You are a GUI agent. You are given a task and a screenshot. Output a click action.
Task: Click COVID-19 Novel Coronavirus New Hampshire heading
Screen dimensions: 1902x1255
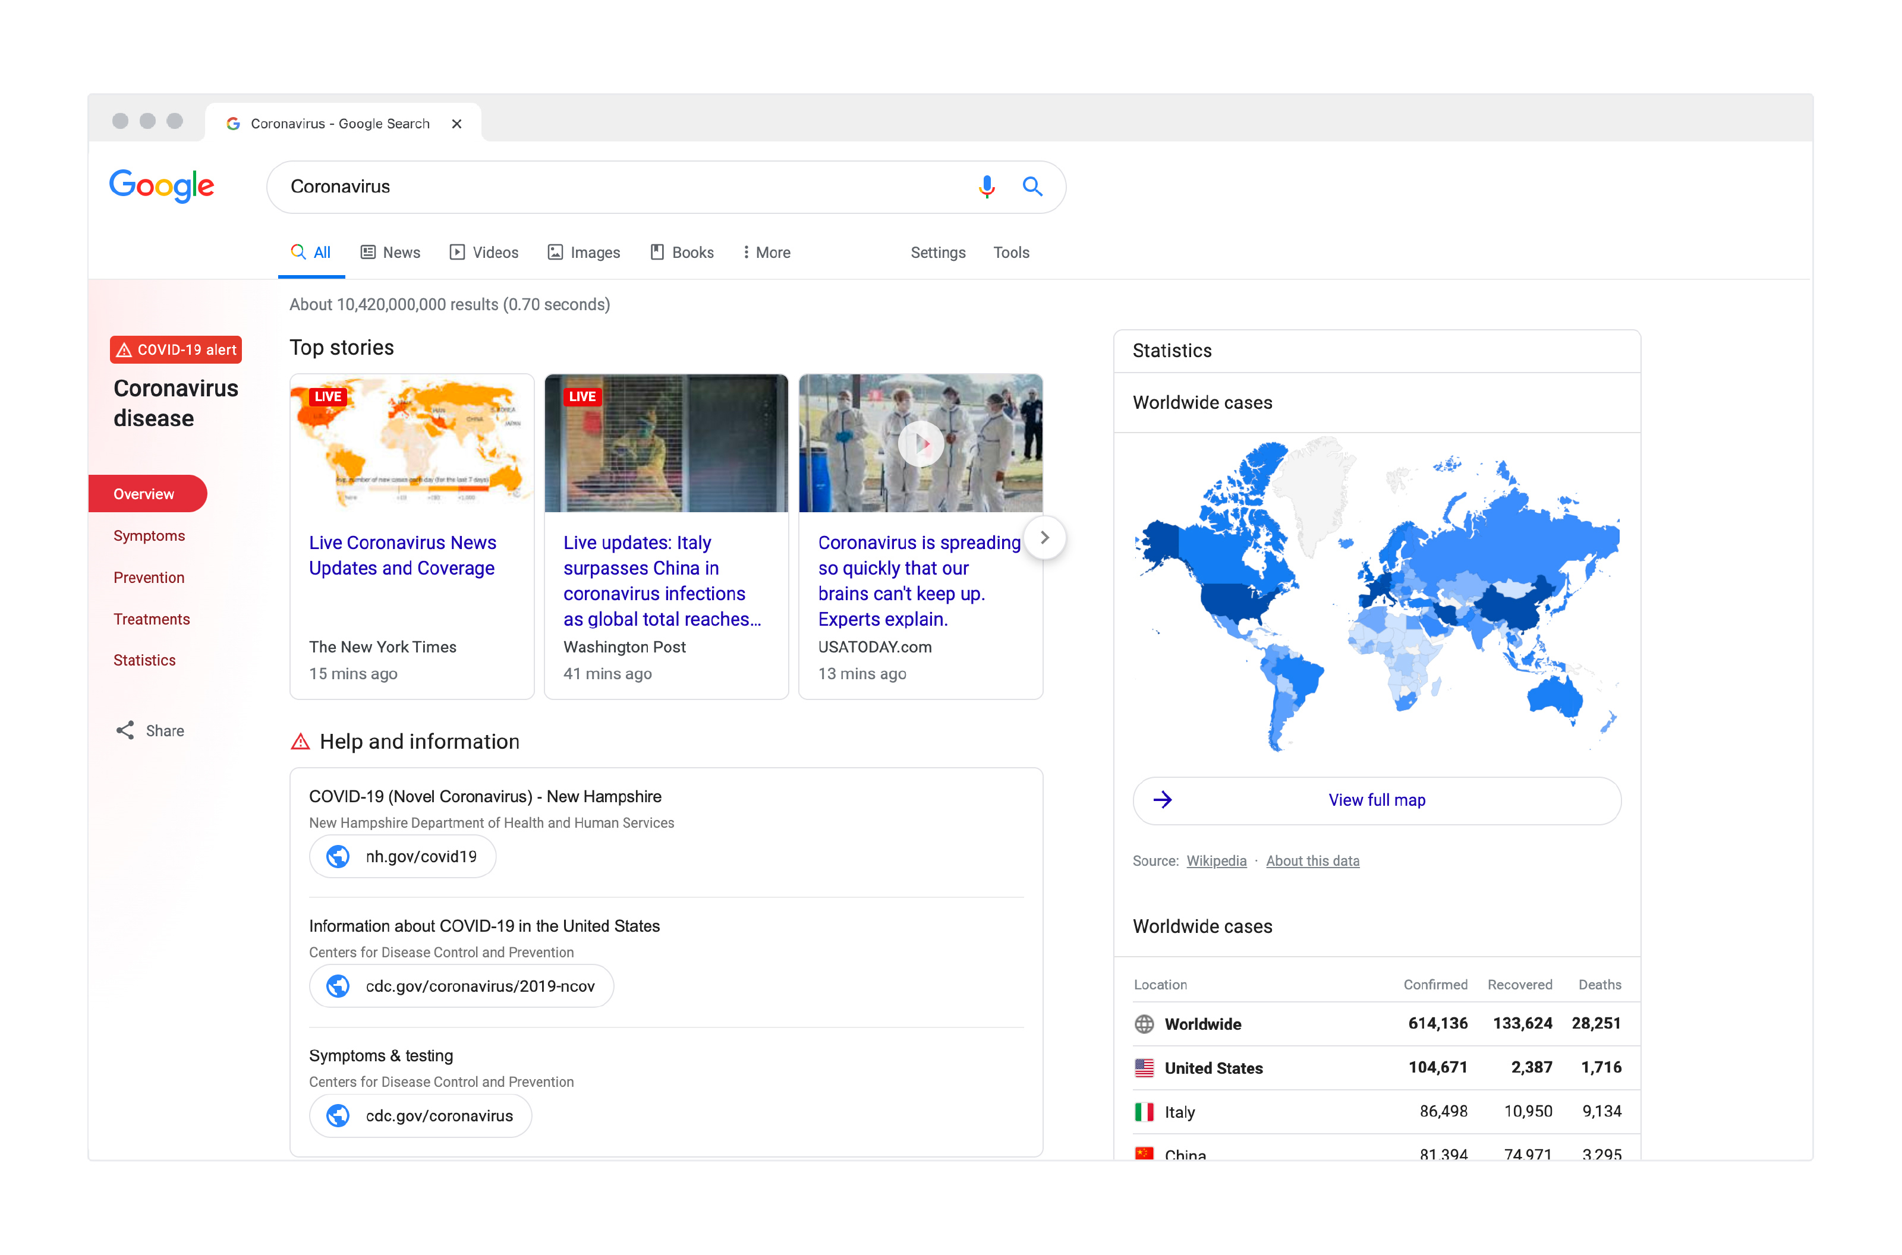pyautogui.click(x=485, y=796)
